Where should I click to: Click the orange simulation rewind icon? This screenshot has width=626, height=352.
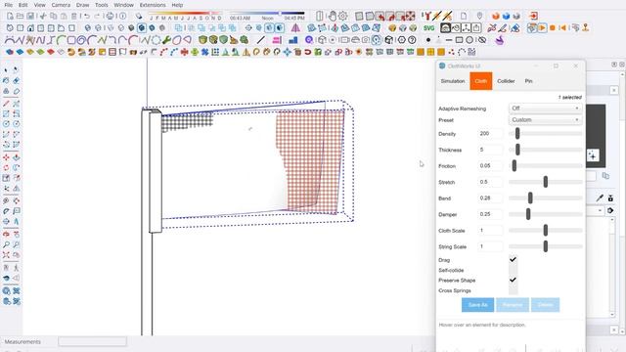pos(563,28)
